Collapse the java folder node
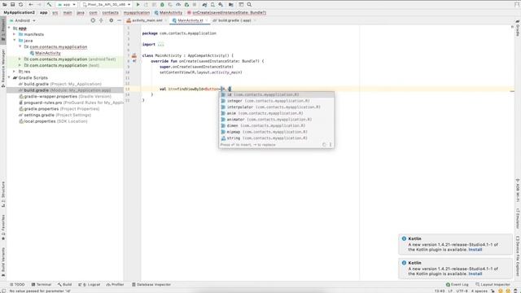 click(15, 41)
